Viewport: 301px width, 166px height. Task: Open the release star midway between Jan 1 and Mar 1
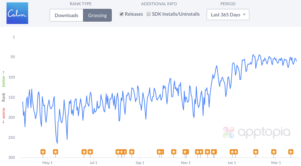(256, 152)
